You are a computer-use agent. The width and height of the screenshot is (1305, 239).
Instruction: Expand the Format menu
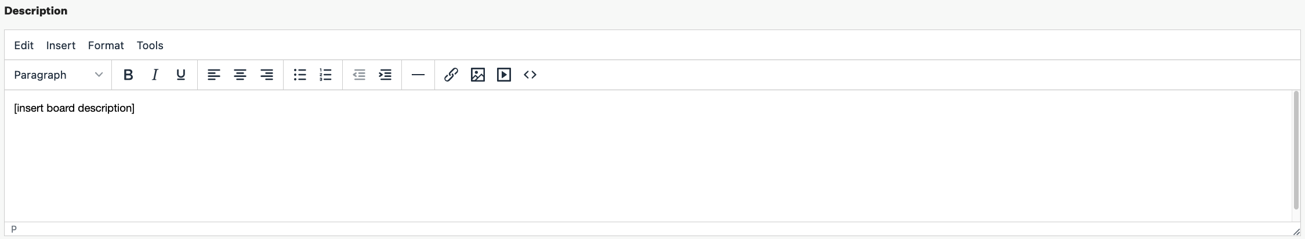point(106,45)
